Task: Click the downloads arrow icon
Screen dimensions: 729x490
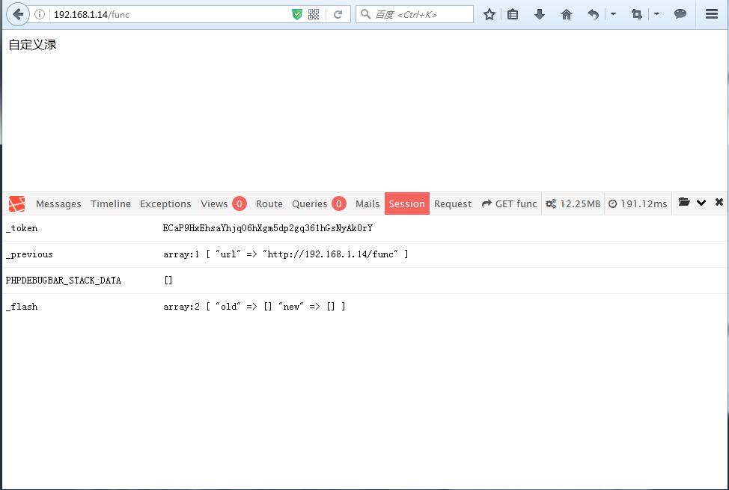Action: (x=540, y=13)
